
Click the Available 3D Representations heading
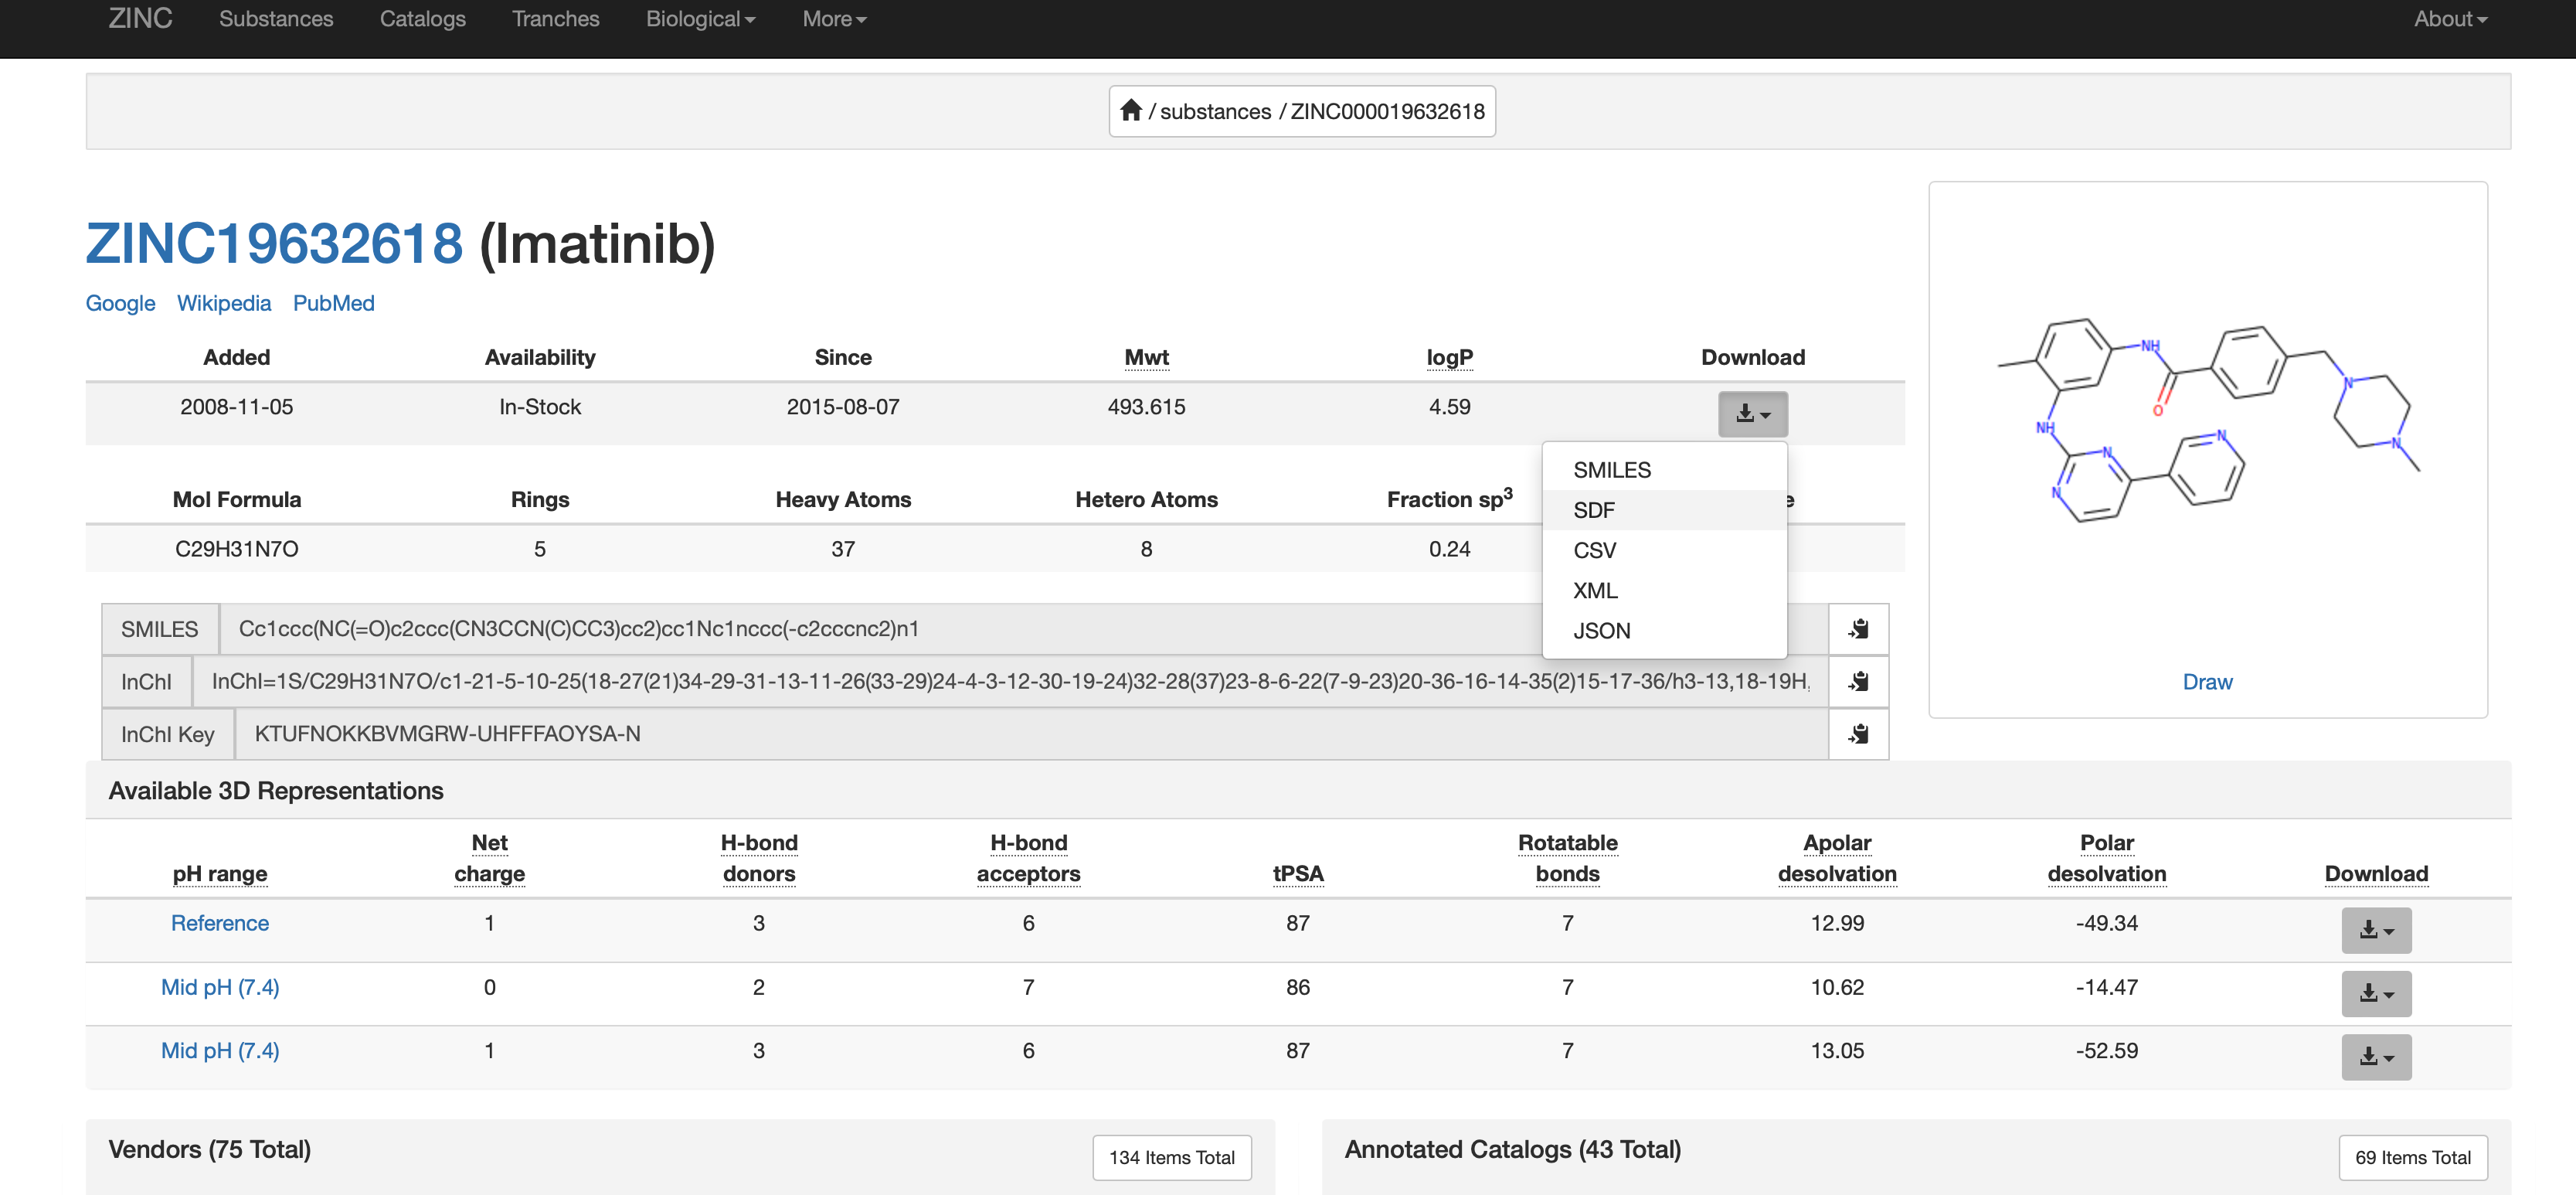(276, 791)
